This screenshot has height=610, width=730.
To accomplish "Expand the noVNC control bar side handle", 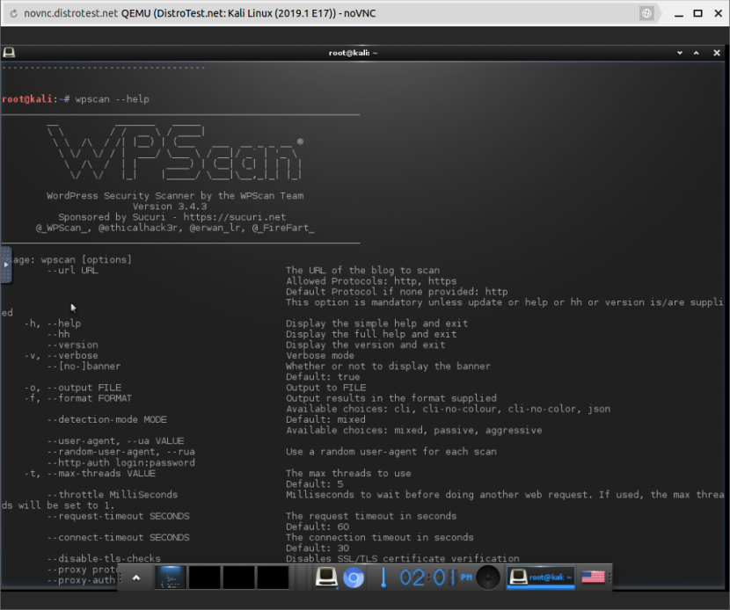I will (5, 265).
